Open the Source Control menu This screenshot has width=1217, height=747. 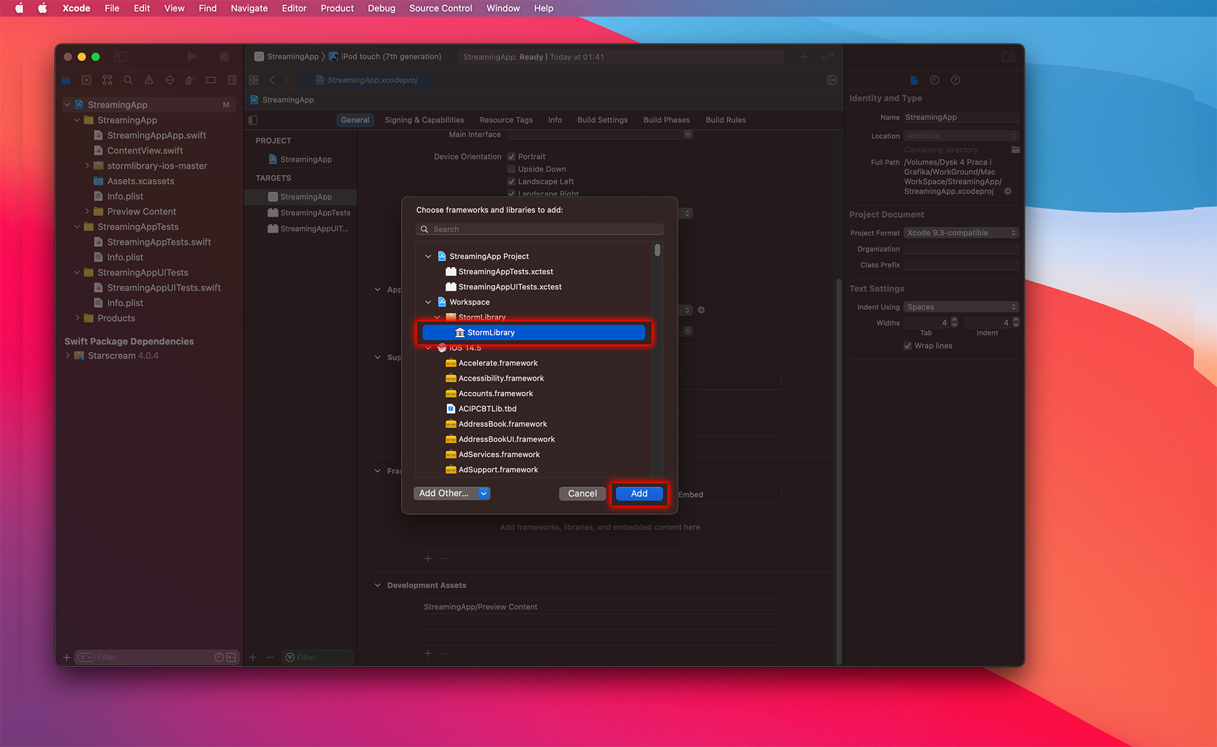(441, 8)
